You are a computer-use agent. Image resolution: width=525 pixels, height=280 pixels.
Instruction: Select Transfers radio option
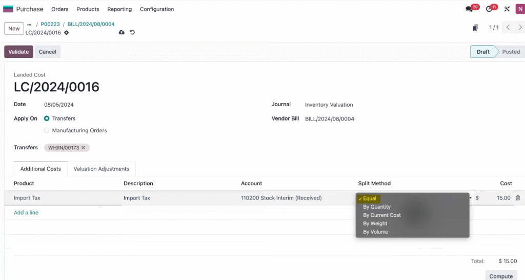point(47,118)
